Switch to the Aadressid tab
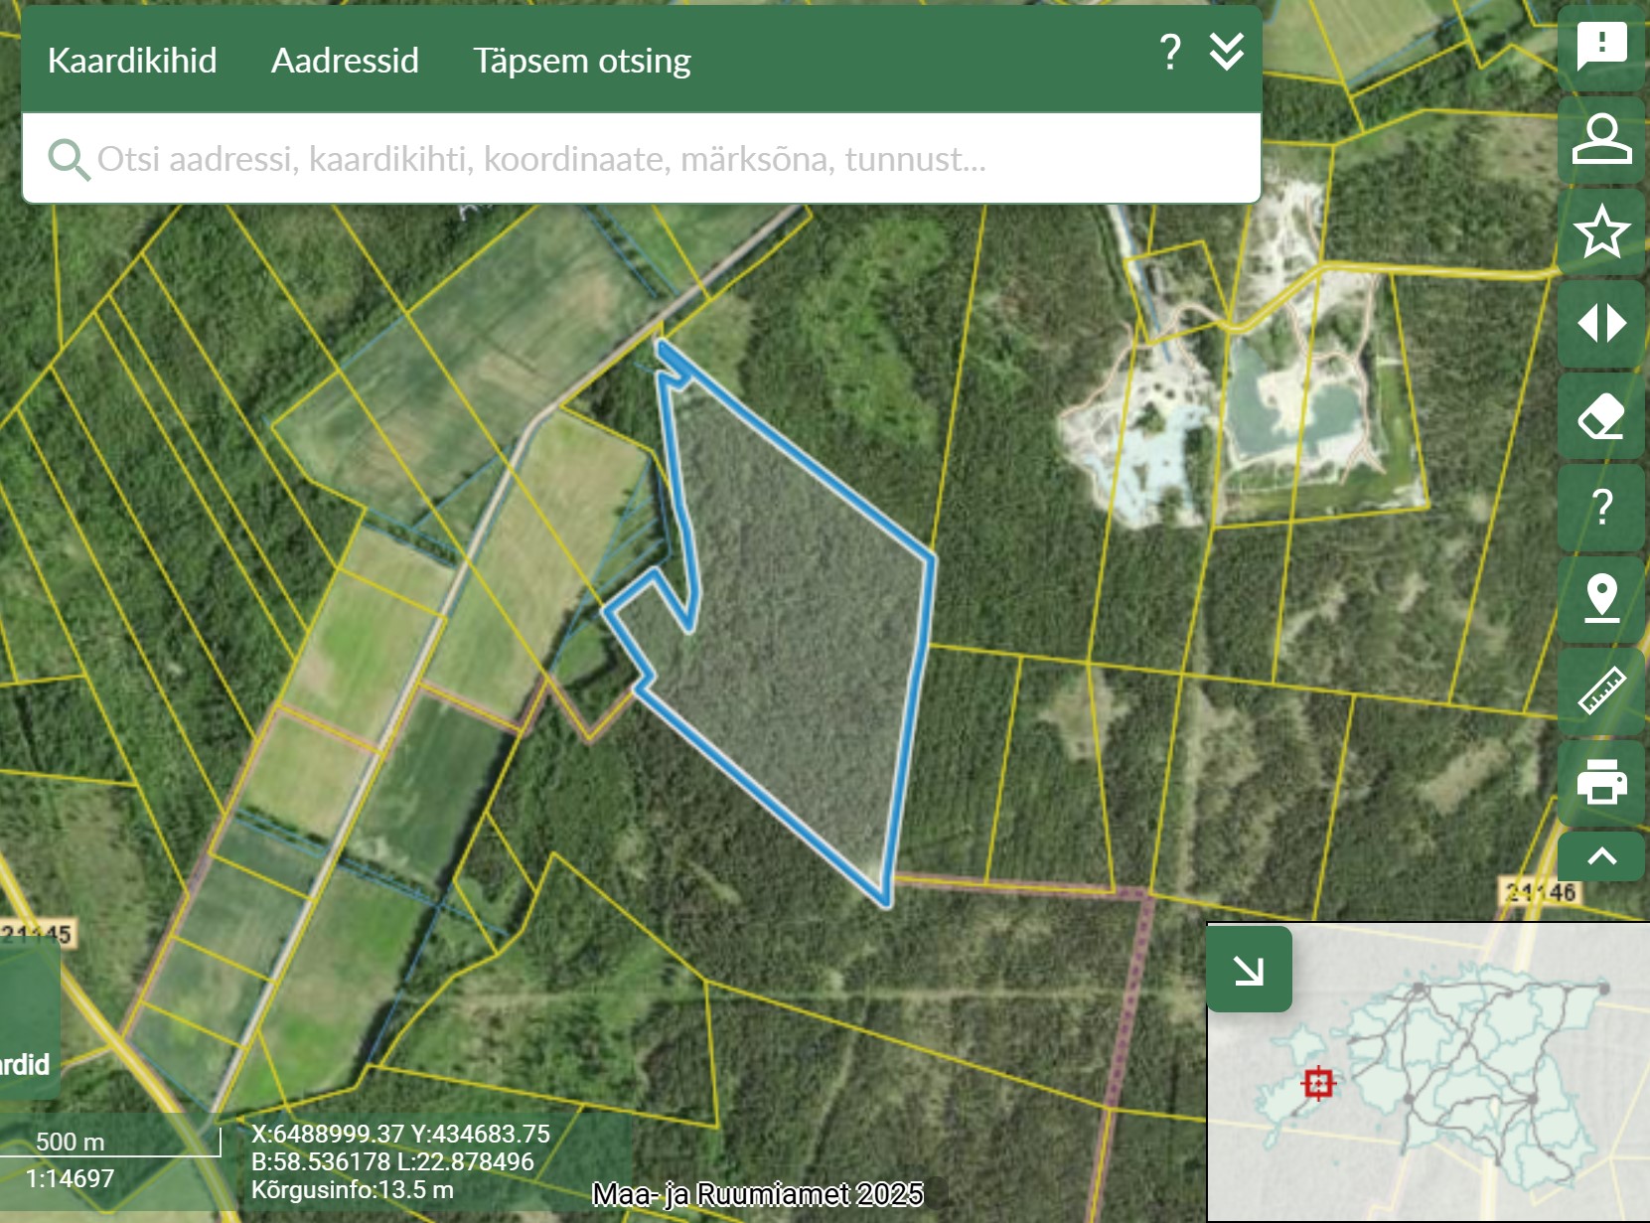The width and height of the screenshot is (1650, 1223). pyautogui.click(x=345, y=61)
